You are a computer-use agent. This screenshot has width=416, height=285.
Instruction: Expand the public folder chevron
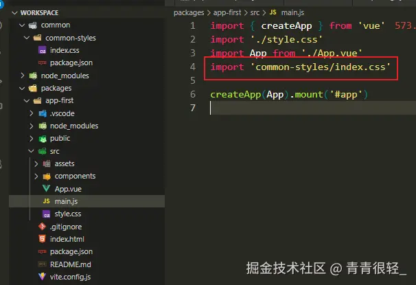click(32, 138)
